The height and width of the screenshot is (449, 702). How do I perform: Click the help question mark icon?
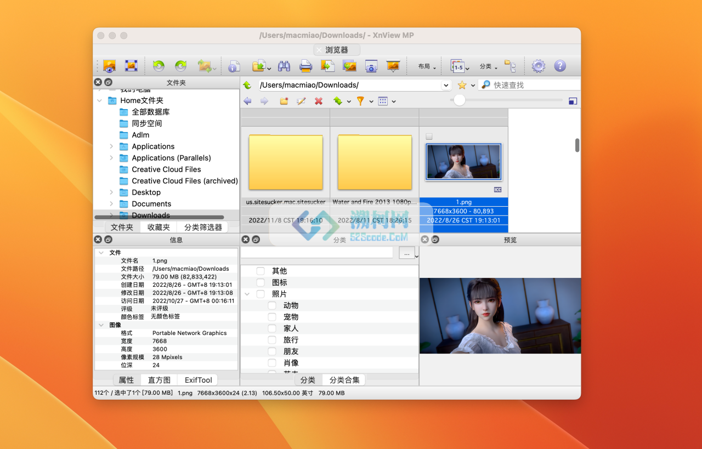click(x=560, y=66)
